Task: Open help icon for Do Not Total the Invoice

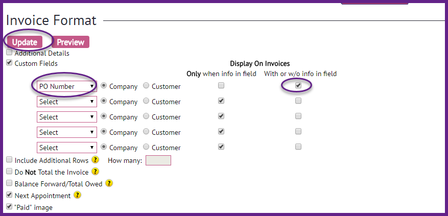Action: coord(96,172)
